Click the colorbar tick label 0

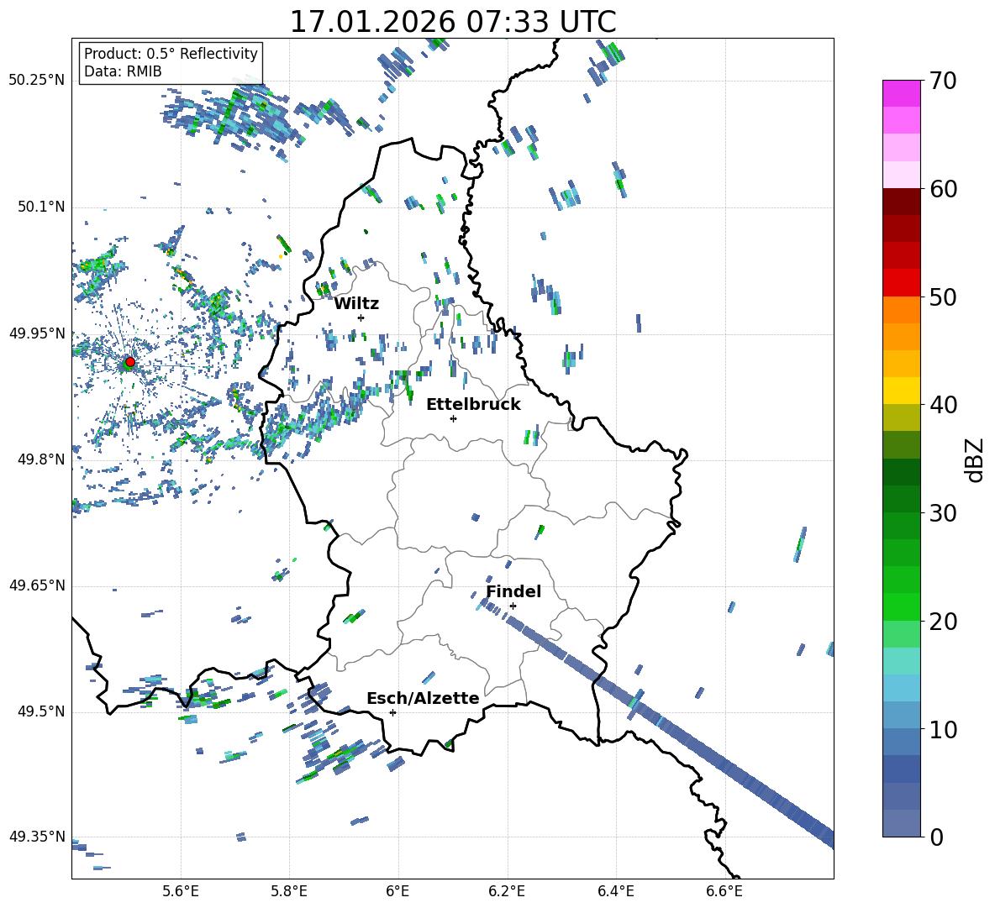pos(936,837)
